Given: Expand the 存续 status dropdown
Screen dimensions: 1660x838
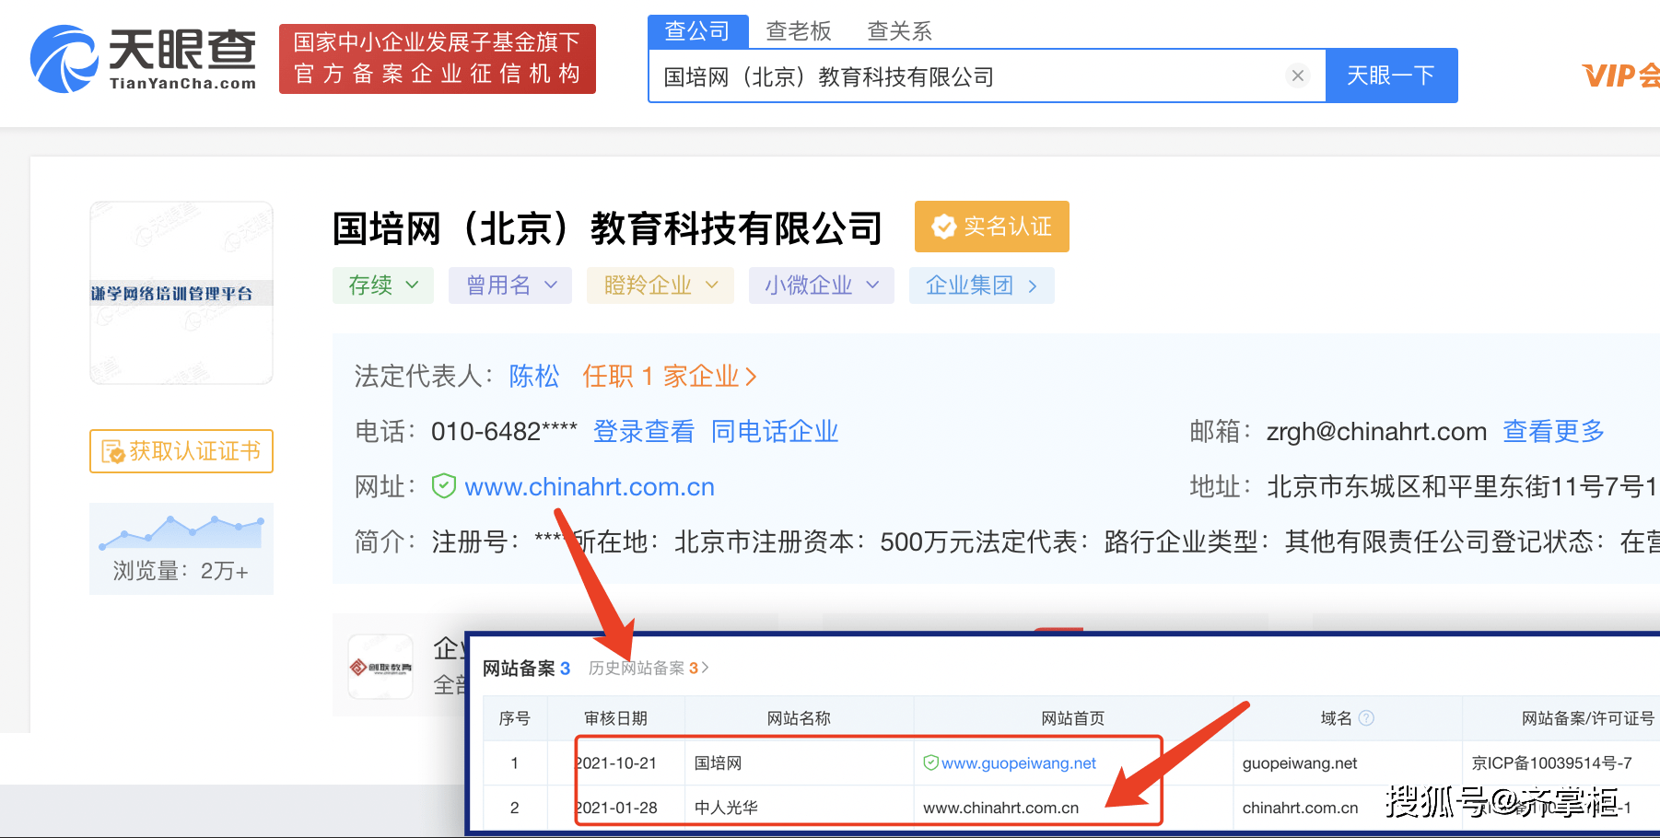Looking at the screenshot, I should tap(383, 285).
